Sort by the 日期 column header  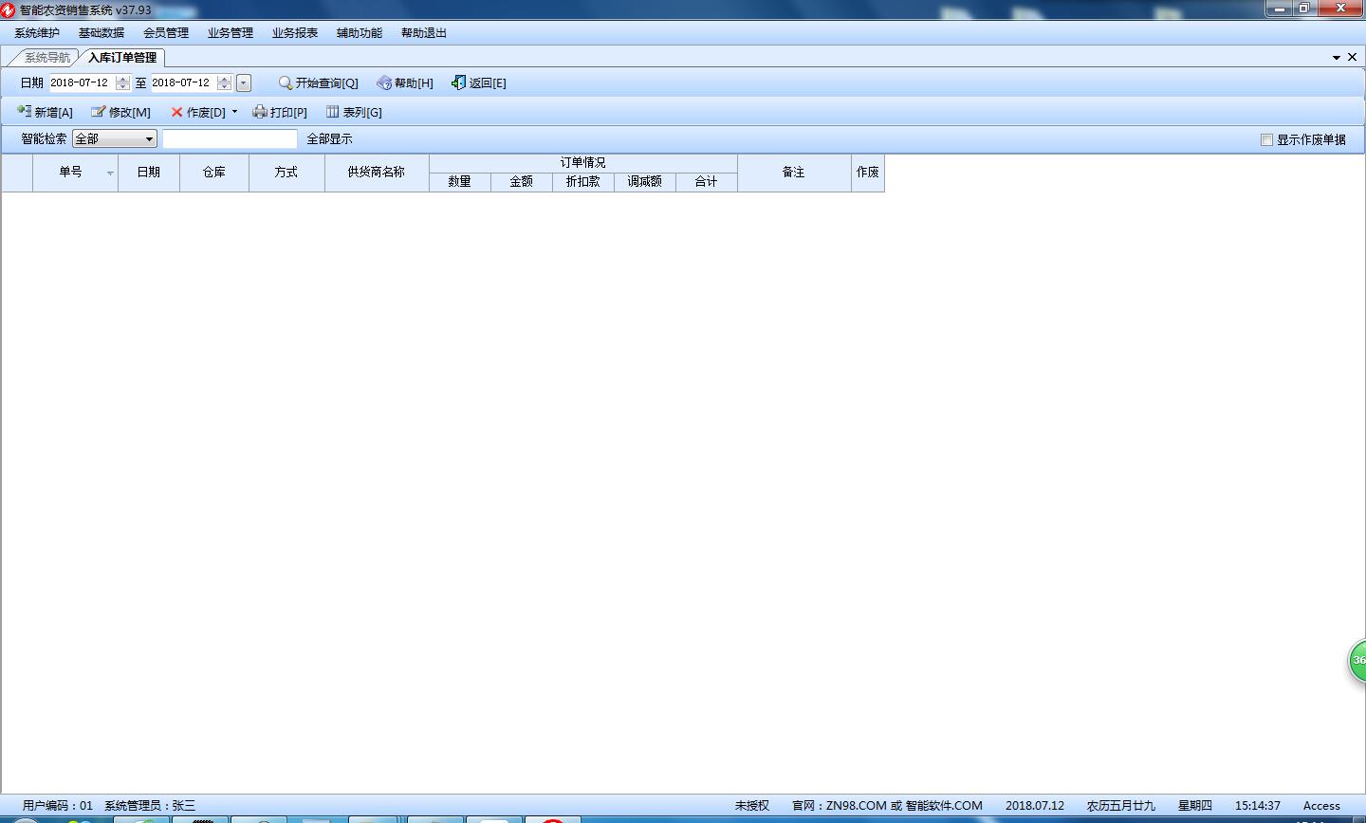[x=149, y=173]
